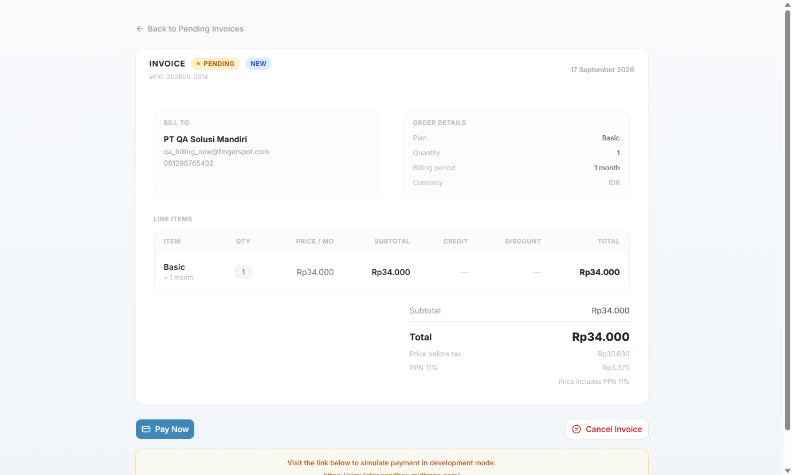Cancel the invoice

coord(607,429)
